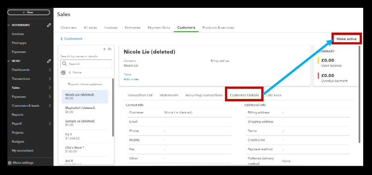This screenshot has height=175, width=372.
Task: Open the customer list options icon
Action: (110, 49)
